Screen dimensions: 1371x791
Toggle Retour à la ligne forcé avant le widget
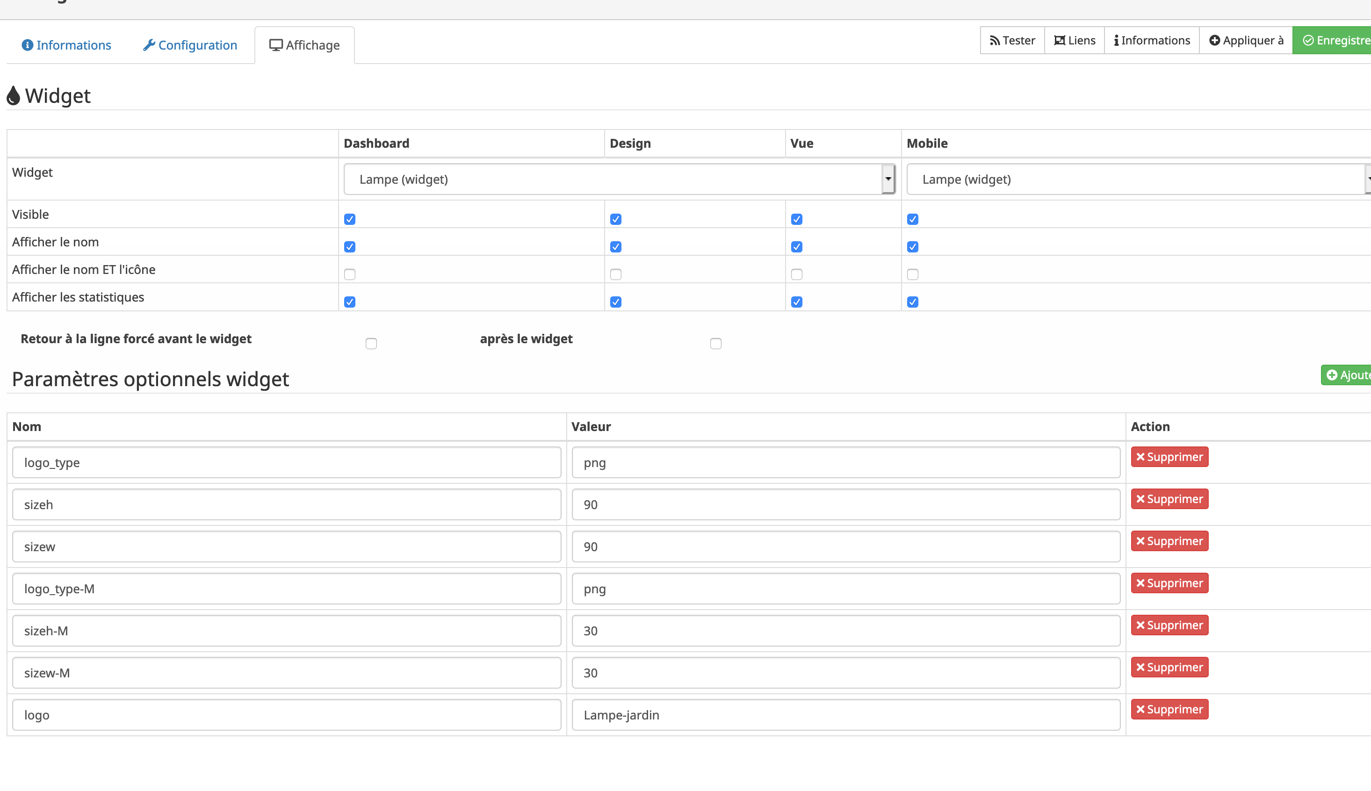tap(371, 343)
